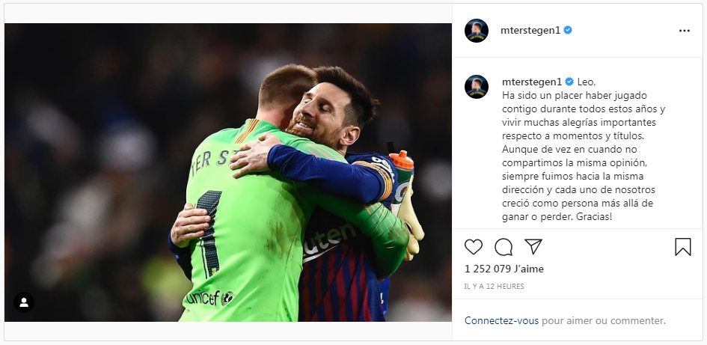Open mterstegen1 username in the caption

[530, 82]
